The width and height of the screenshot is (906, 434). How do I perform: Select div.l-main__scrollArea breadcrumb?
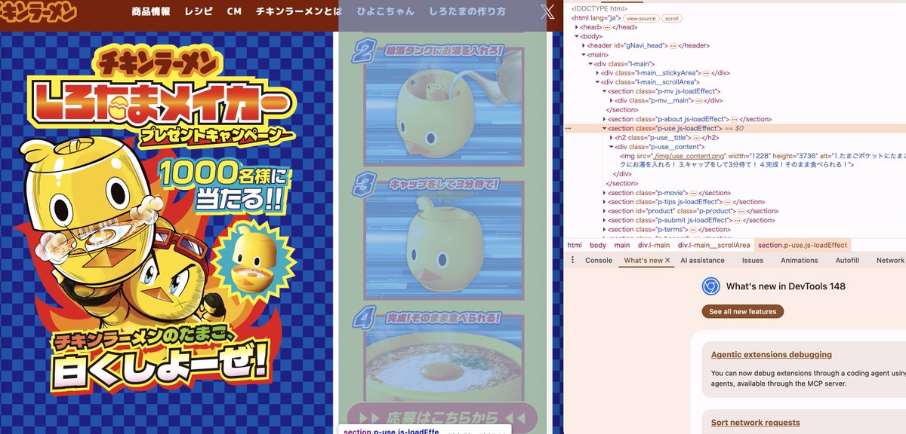point(713,245)
